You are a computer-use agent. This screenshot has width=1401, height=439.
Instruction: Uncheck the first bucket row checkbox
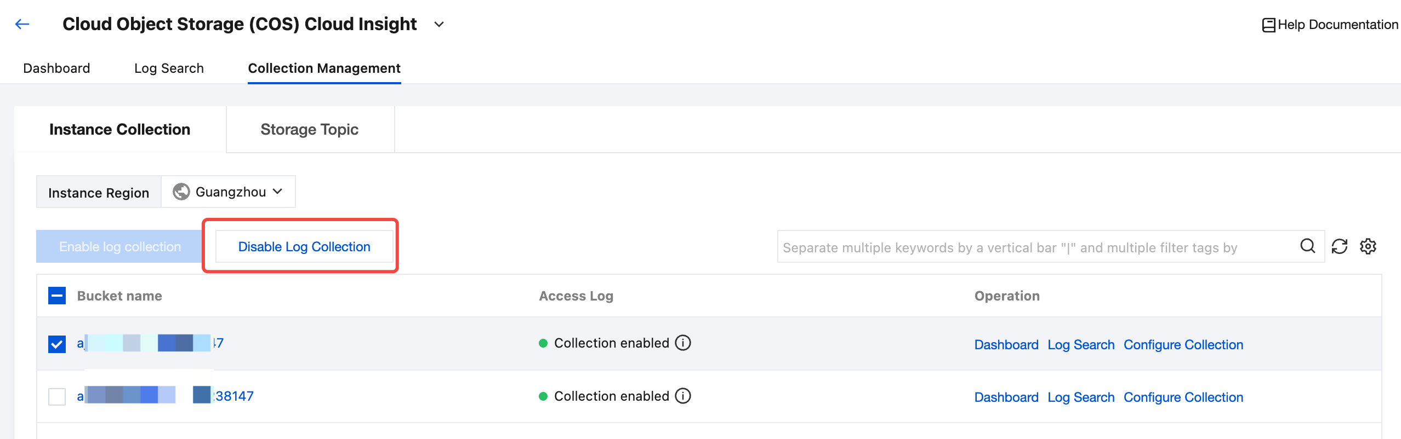click(x=57, y=344)
